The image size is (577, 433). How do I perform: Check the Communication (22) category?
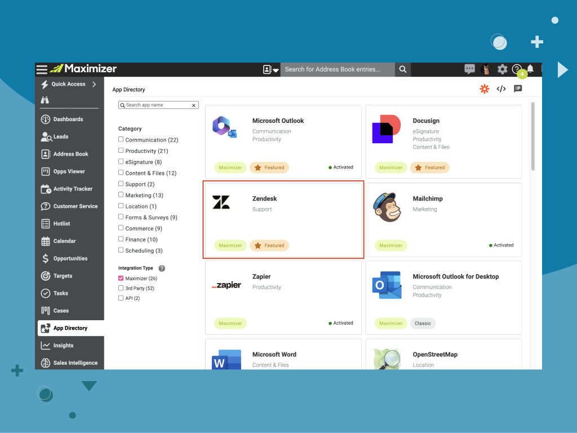(x=121, y=139)
